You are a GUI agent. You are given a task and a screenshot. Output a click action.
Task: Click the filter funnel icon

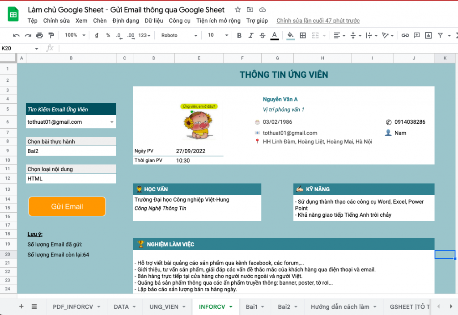[x=440, y=35]
